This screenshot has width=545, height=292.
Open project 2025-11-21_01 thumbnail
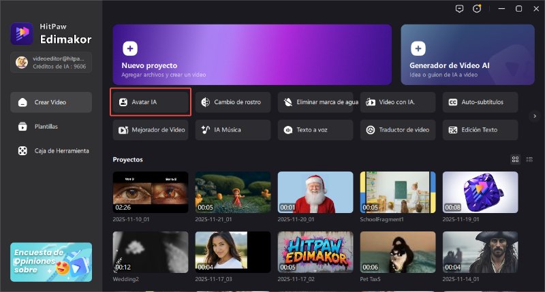[233, 192]
